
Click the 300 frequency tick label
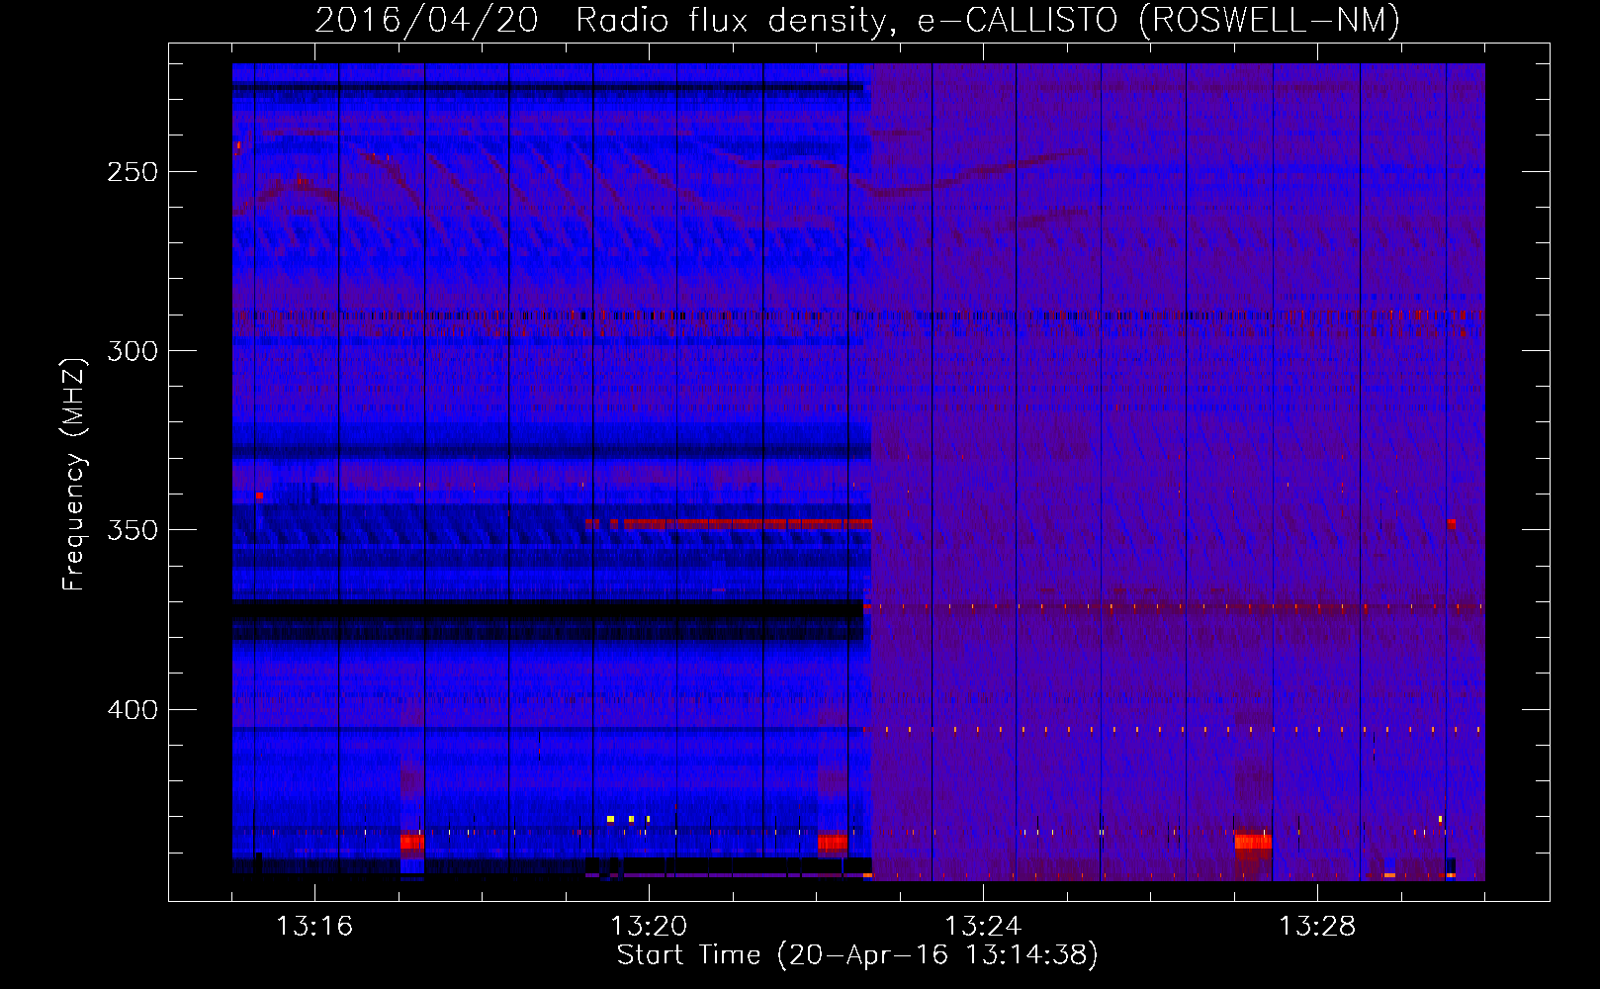(x=133, y=351)
